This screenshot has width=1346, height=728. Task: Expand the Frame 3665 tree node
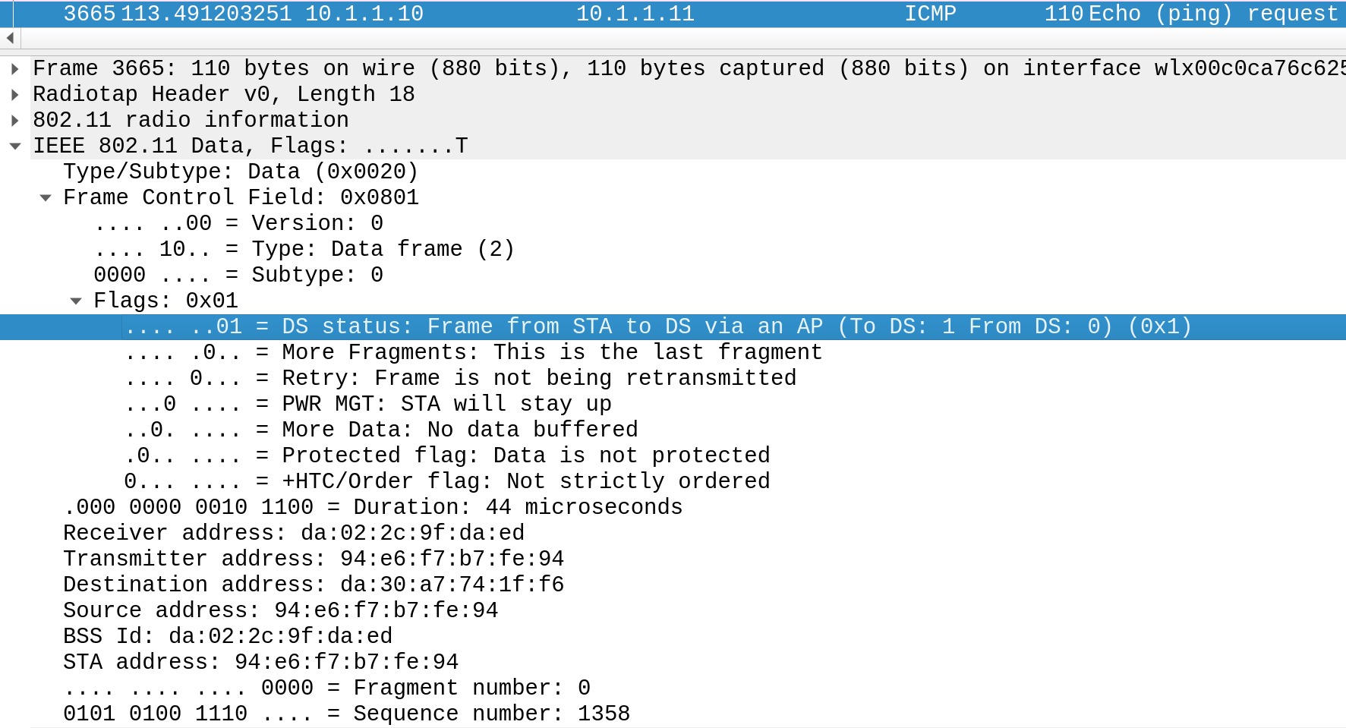[x=15, y=68]
